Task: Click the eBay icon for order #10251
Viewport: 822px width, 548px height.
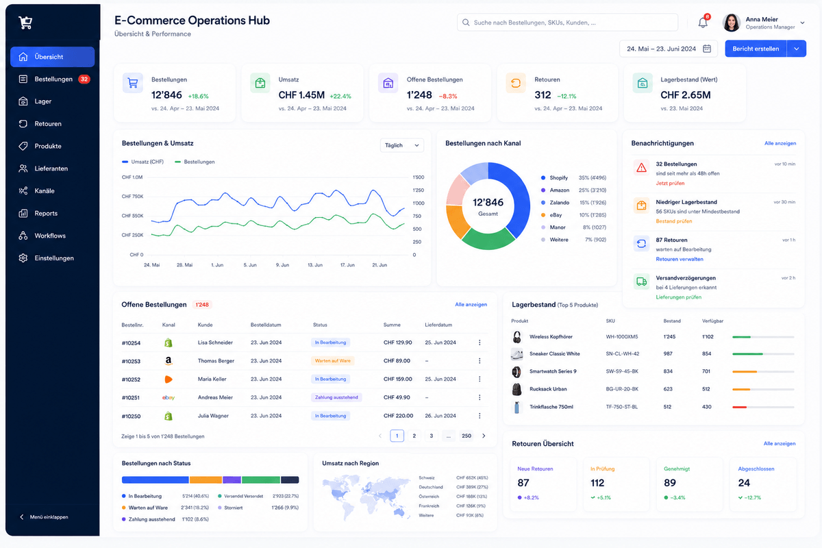Action: (x=168, y=397)
